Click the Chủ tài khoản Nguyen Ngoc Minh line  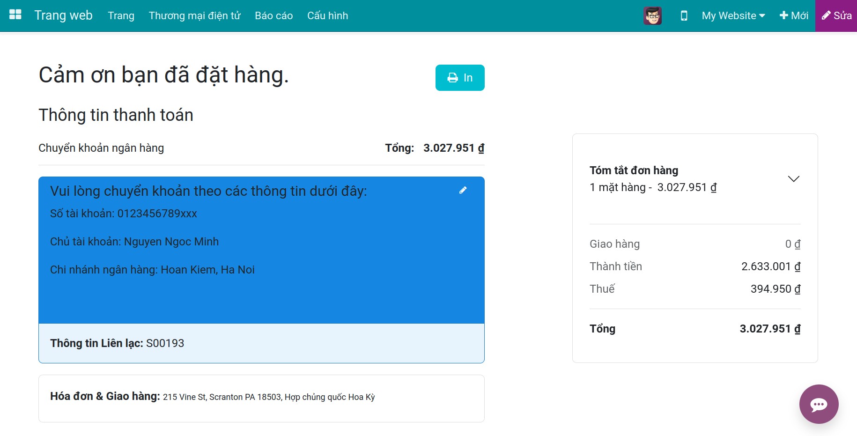pyautogui.click(x=134, y=242)
